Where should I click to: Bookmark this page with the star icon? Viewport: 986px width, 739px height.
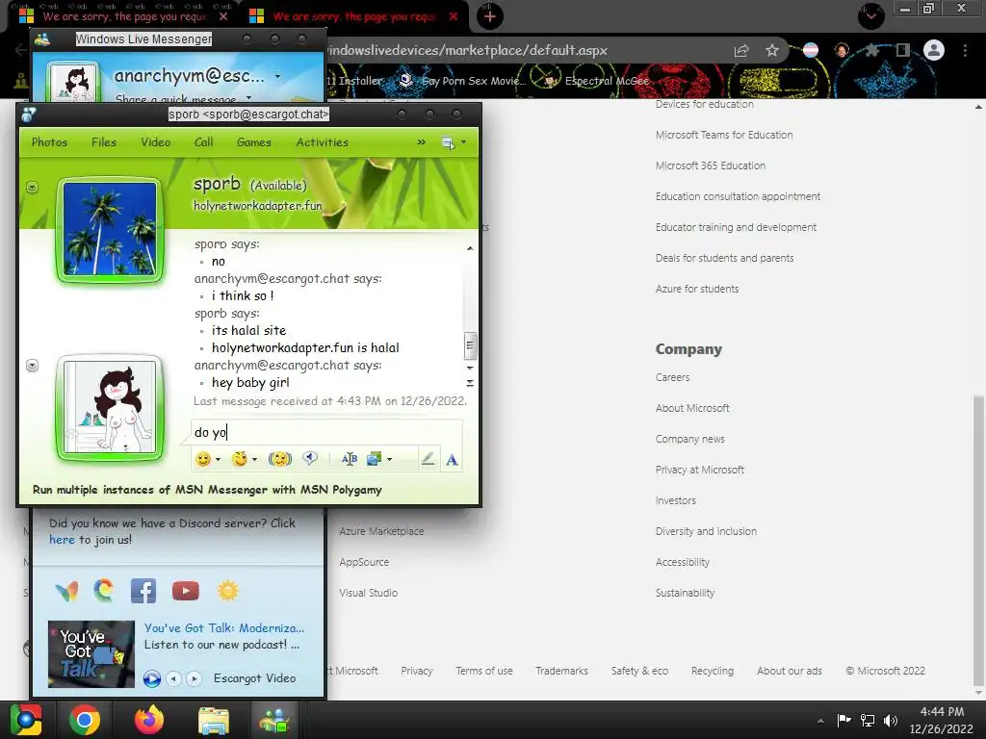772,50
